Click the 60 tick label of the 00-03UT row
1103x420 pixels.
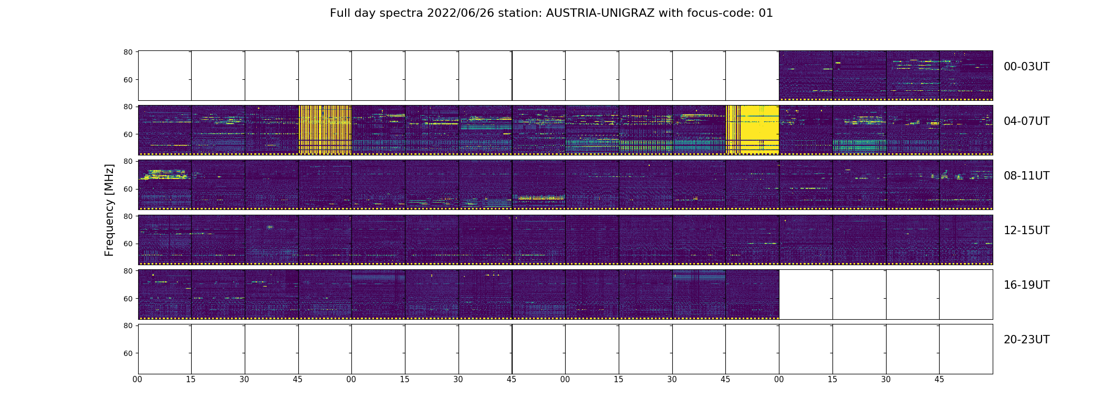click(x=128, y=80)
